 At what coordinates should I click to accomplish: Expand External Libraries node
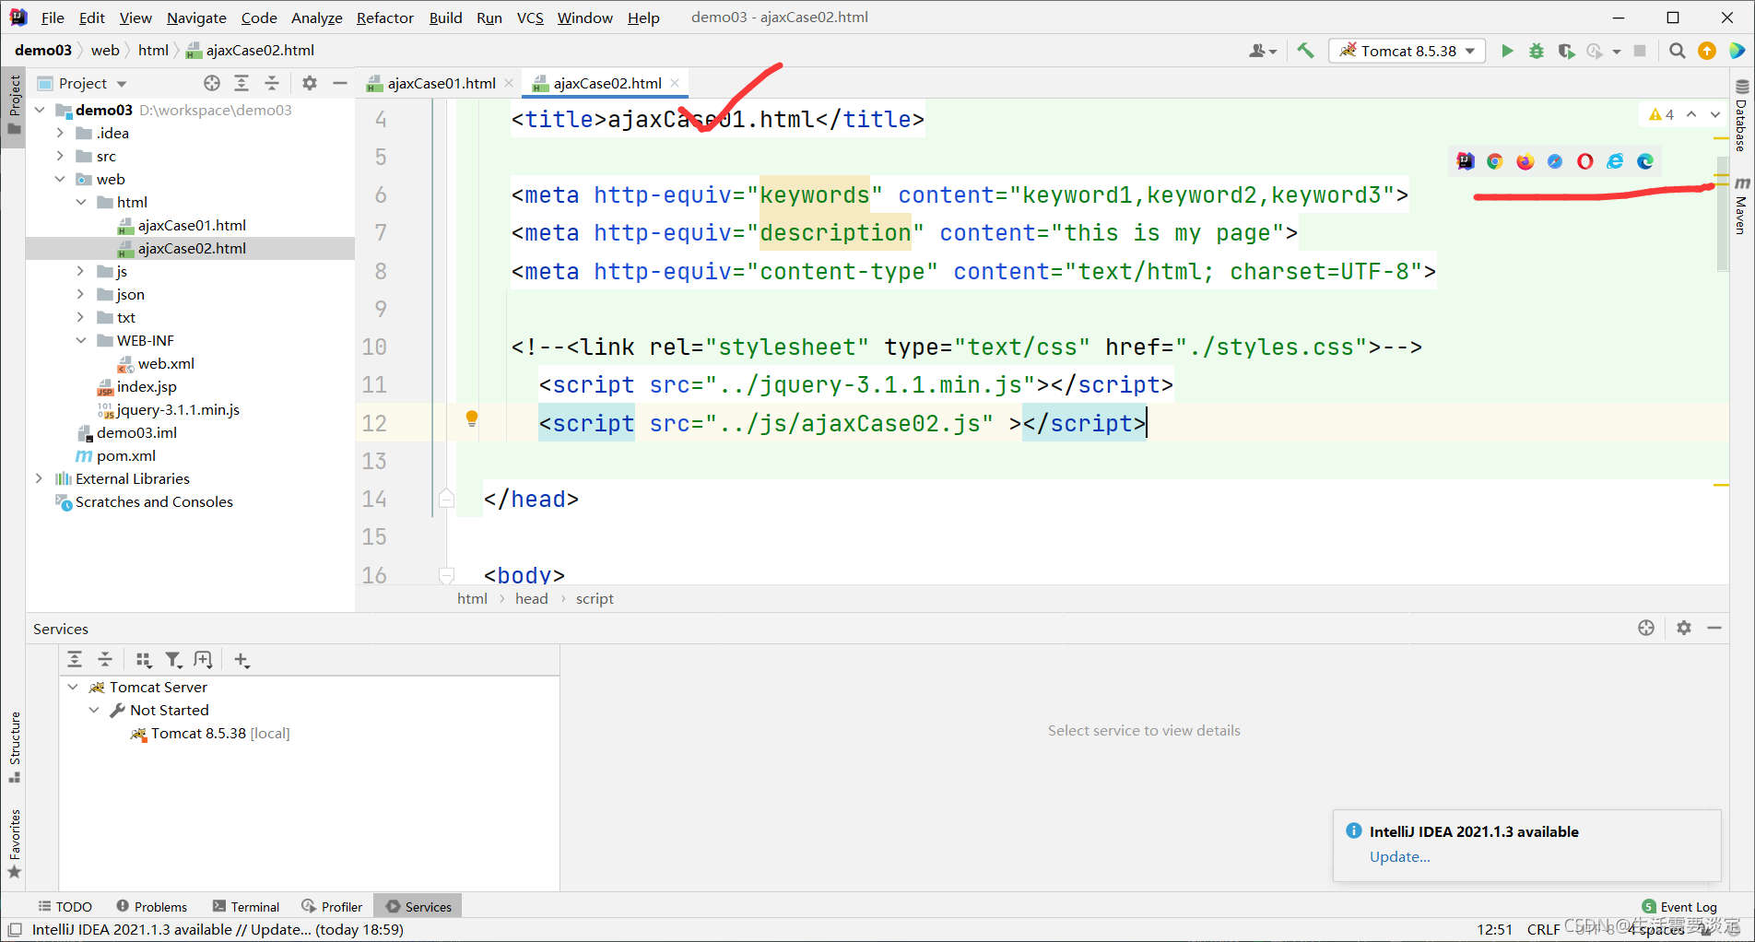[40, 478]
